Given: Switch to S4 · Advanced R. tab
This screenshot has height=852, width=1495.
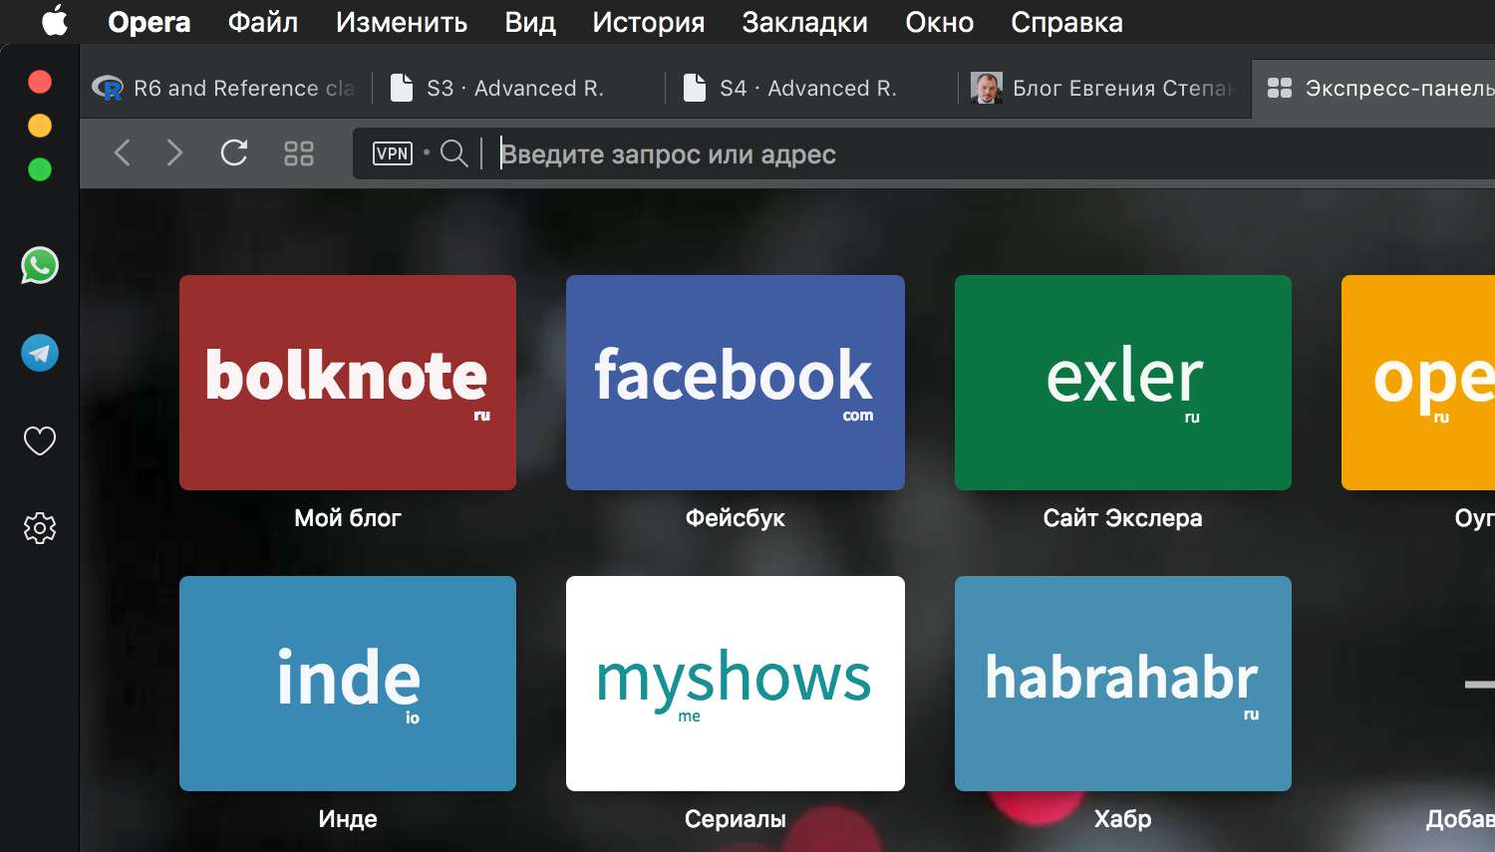Looking at the screenshot, I should pos(811,88).
